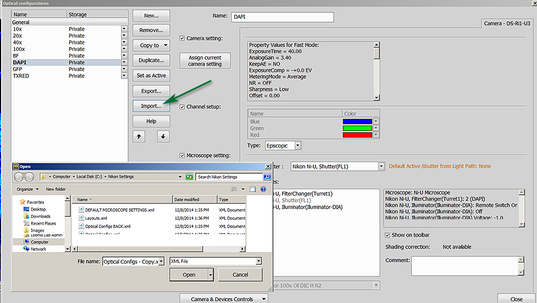This screenshot has width=537, height=303.
Task: Click the Name field containing DAPI
Action: coord(282,17)
